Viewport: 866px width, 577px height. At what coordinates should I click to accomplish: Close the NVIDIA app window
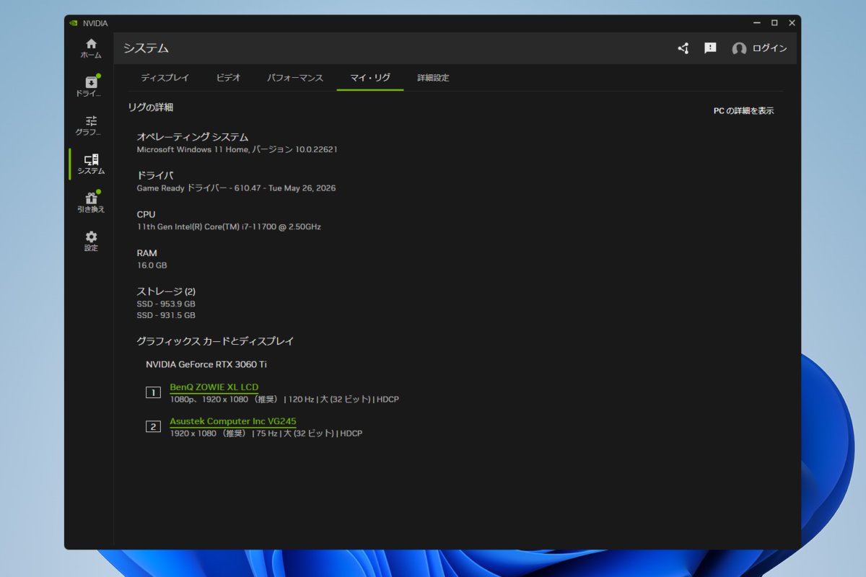[792, 23]
